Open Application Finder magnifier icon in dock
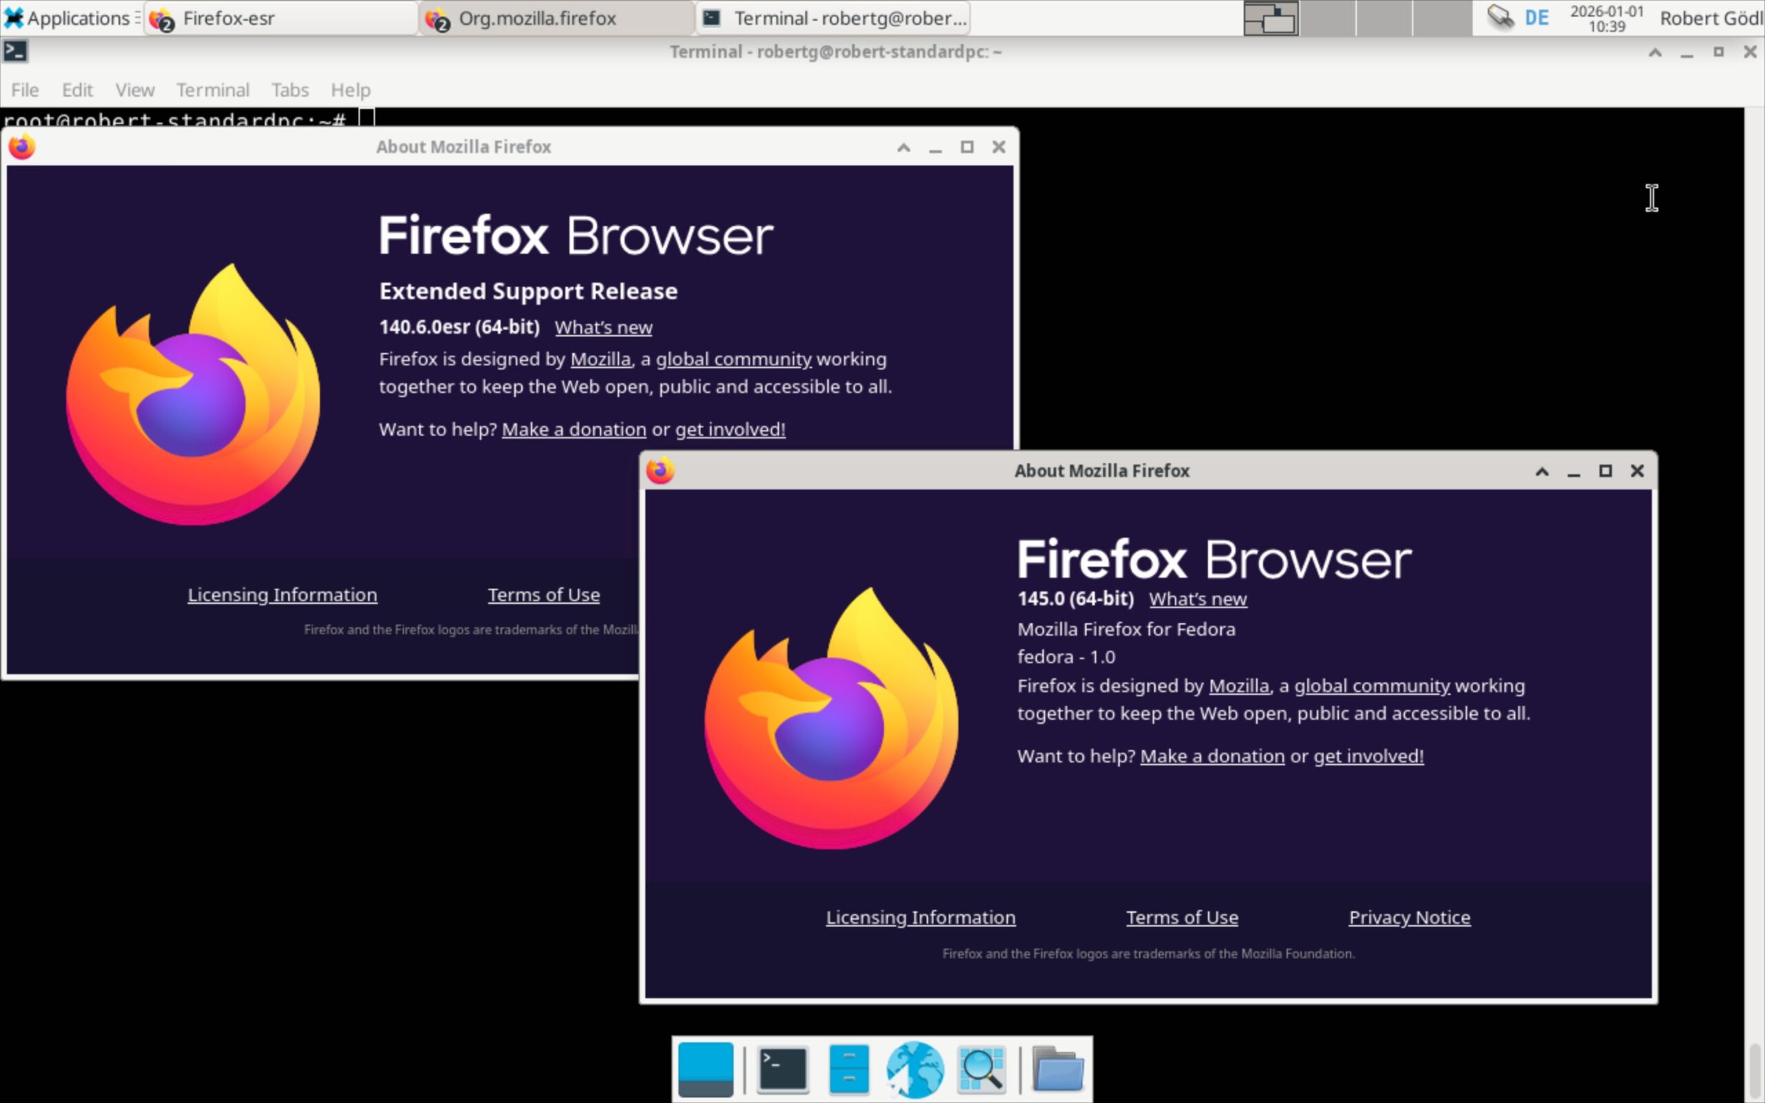Viewport: 1765px width, 1103px height. [982, 1069]
